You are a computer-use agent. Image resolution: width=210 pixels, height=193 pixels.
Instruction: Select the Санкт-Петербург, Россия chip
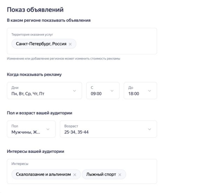(41, 44)
